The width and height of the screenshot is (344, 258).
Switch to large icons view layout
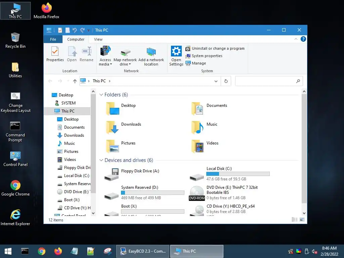click(302, 220)
